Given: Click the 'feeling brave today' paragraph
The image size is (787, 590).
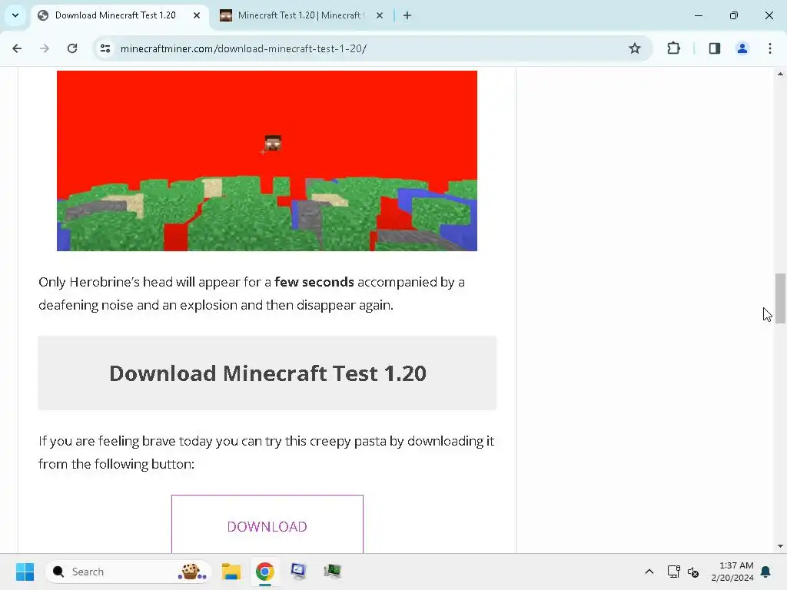Looking at the screenshot, I should click(267, 452).
